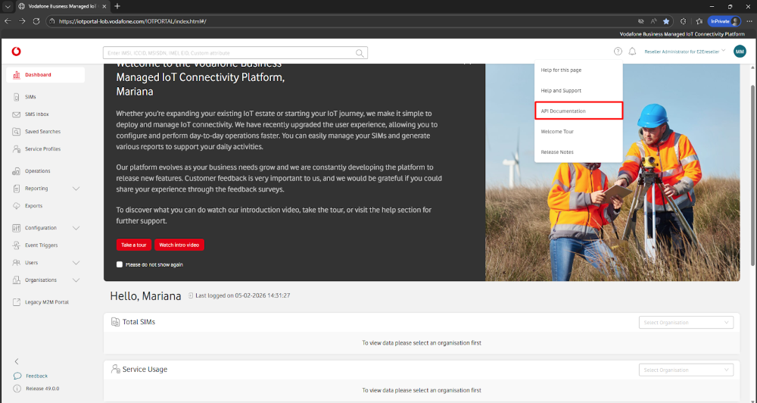
Task: Click the search magnifier icon
Action: pyautogui.click(x=360, y=53)
